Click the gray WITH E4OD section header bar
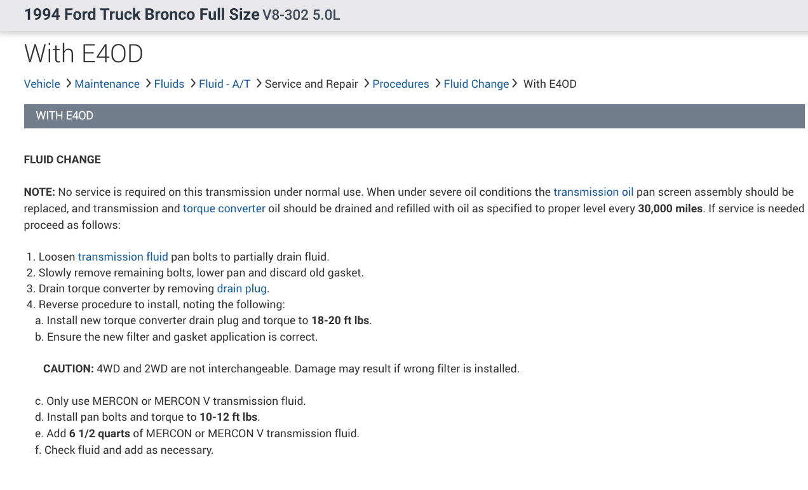The width and height of the screenshot is (808, 490). [414, 116]
